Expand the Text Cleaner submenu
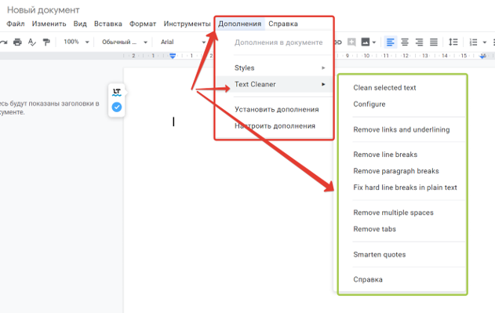 [274, 85]
